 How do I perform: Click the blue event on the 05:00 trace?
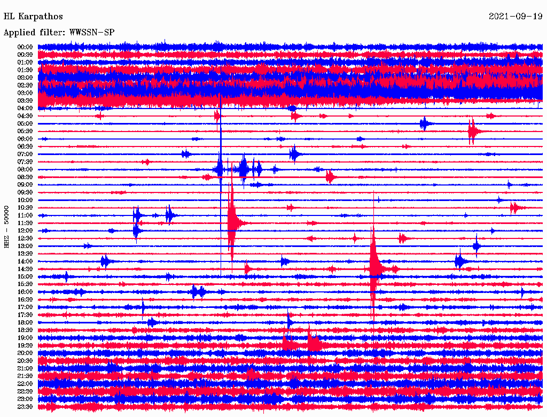(x=425, y=123)
